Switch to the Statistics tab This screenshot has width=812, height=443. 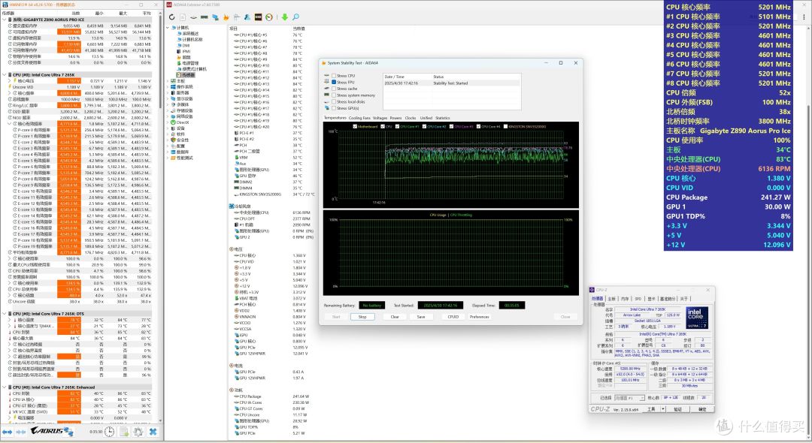point(443,118)
